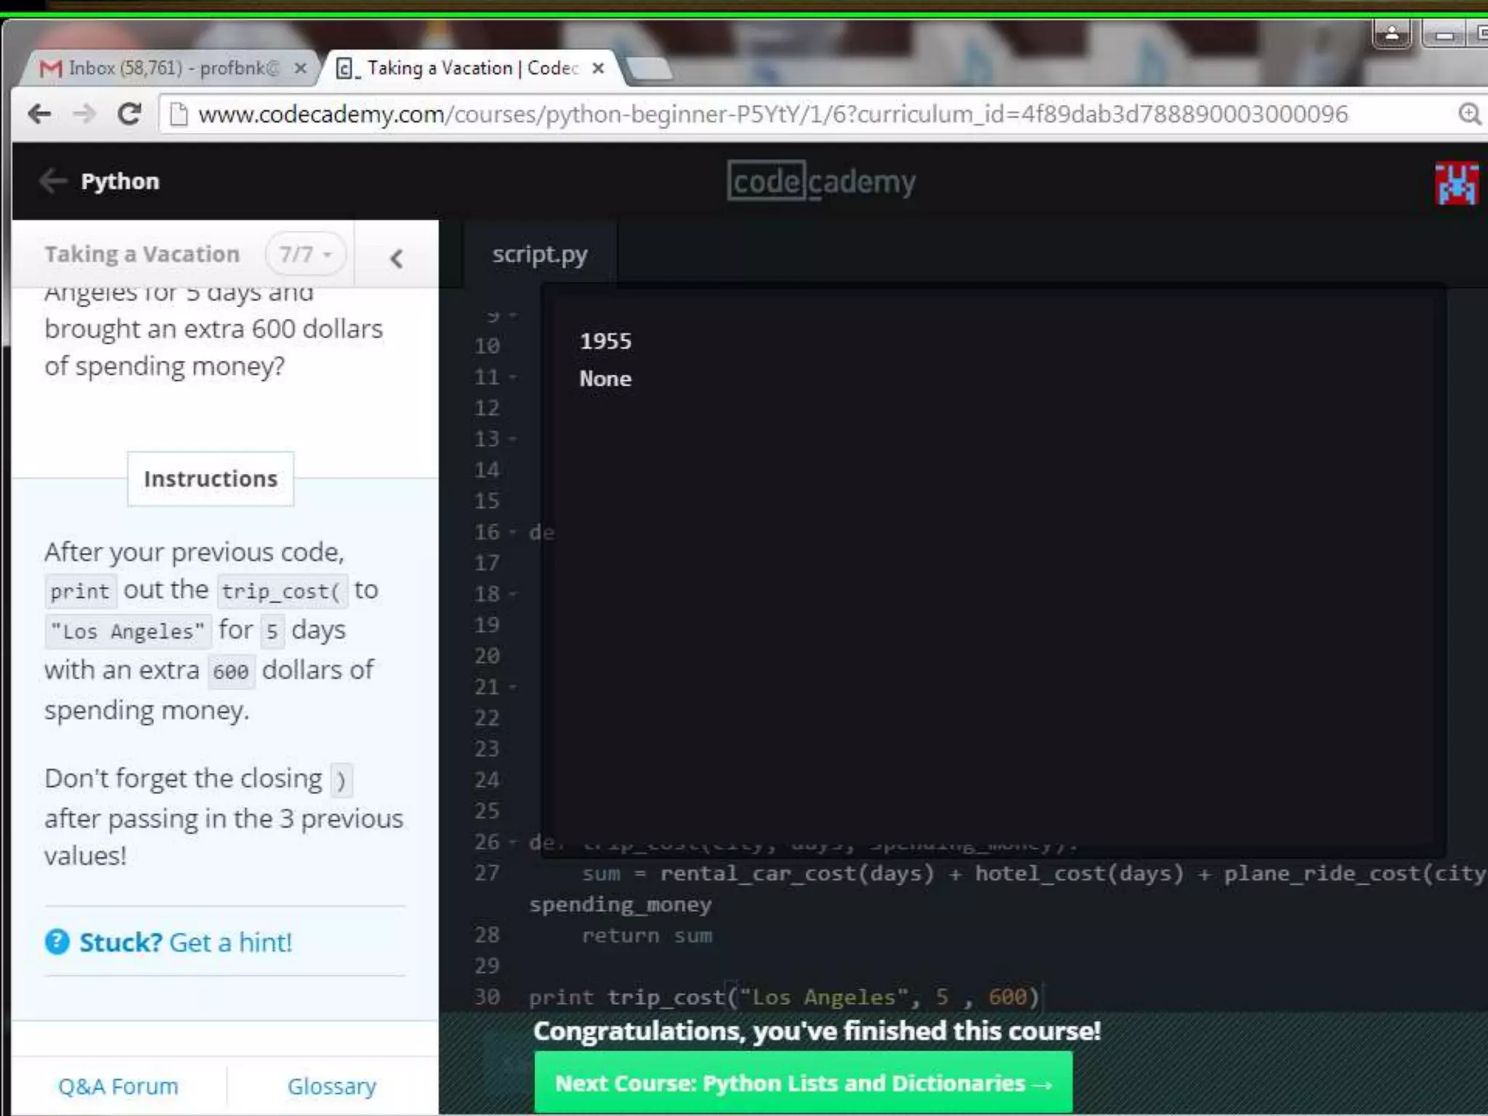
Task: Place cursor on line 30 print statement
Action: 785,997
